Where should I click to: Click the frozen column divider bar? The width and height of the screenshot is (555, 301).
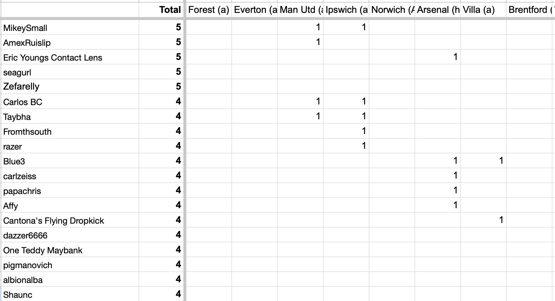[x=185, y=150]
